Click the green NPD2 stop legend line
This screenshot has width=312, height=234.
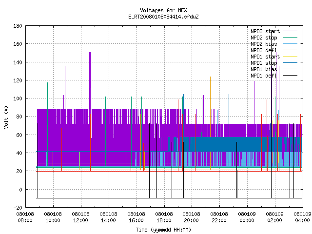290,37
